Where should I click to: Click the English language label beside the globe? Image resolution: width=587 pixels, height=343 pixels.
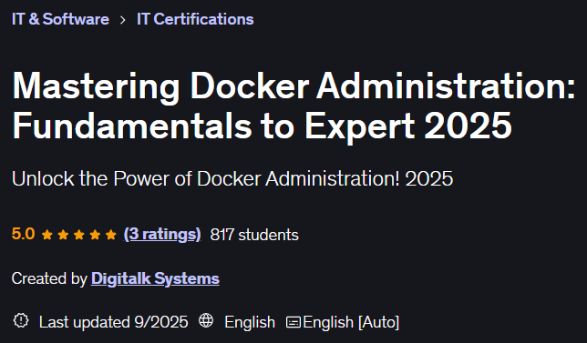pyautogui.click(x=250, y=322)
